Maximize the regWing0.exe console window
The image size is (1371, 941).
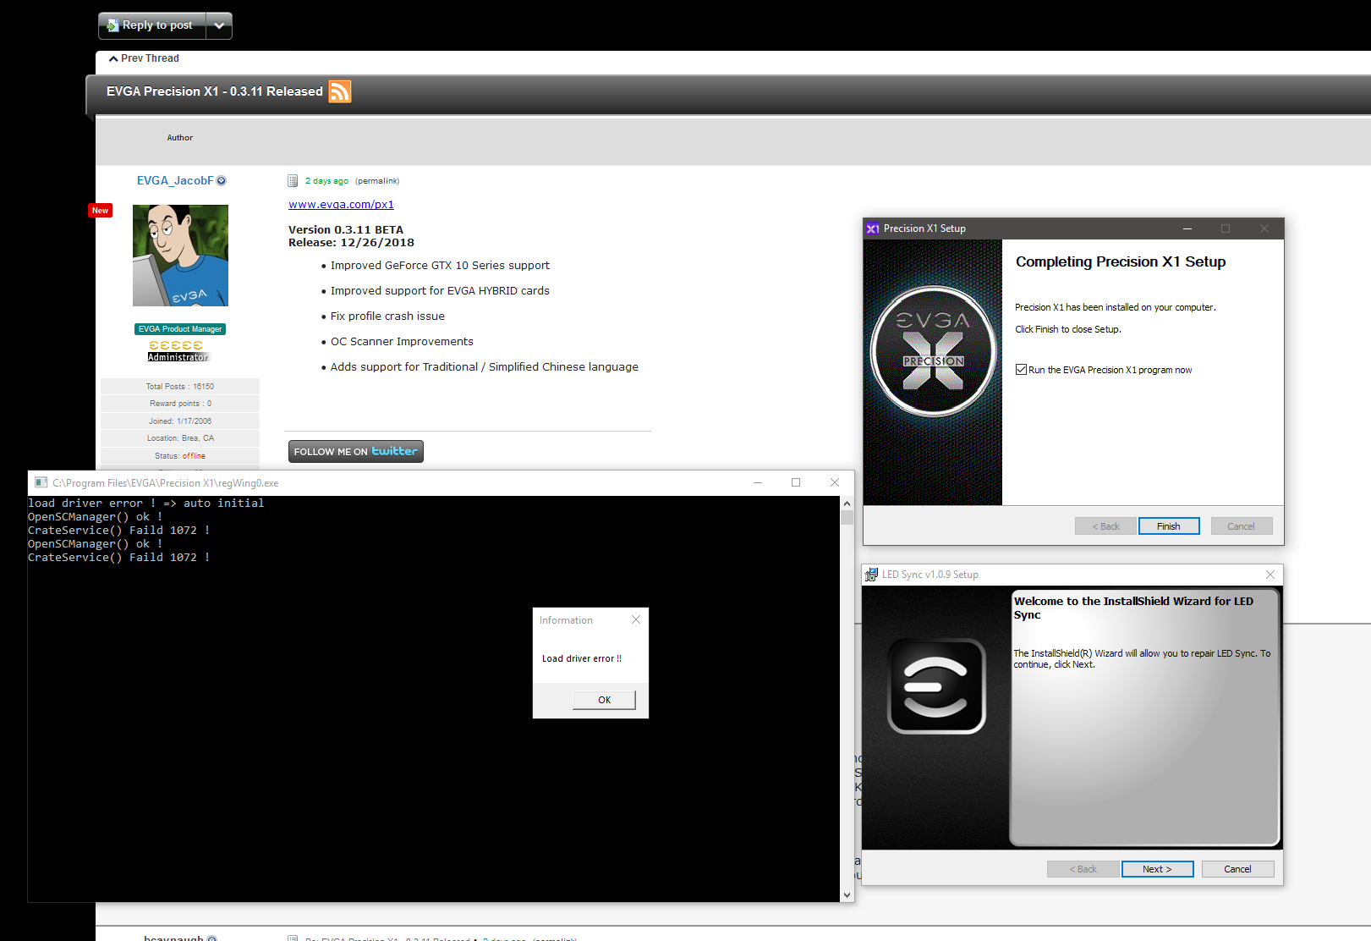(796, 482)
